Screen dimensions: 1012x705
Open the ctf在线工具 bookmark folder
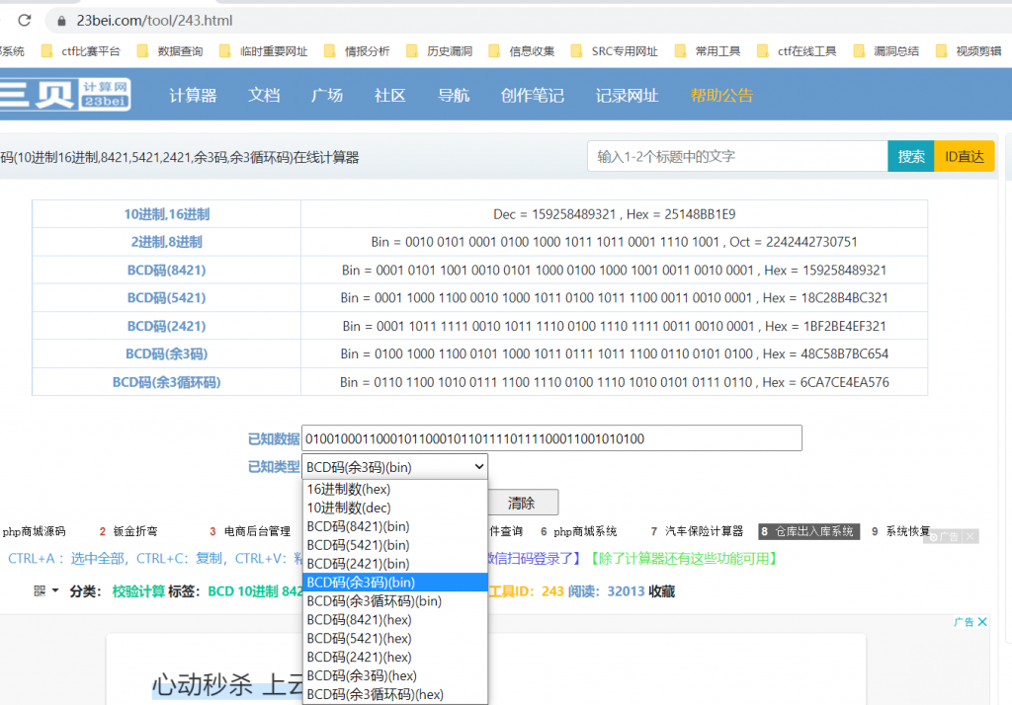pyautogui.click(x=797, y=51)
